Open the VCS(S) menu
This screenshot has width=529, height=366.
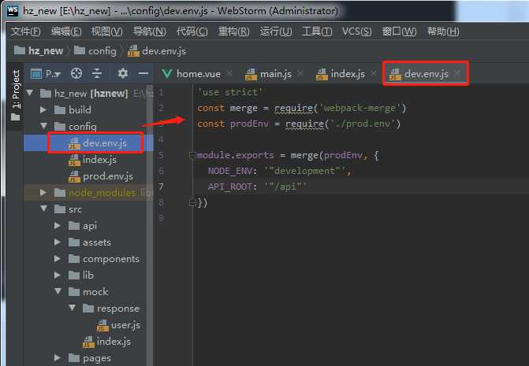356,31
